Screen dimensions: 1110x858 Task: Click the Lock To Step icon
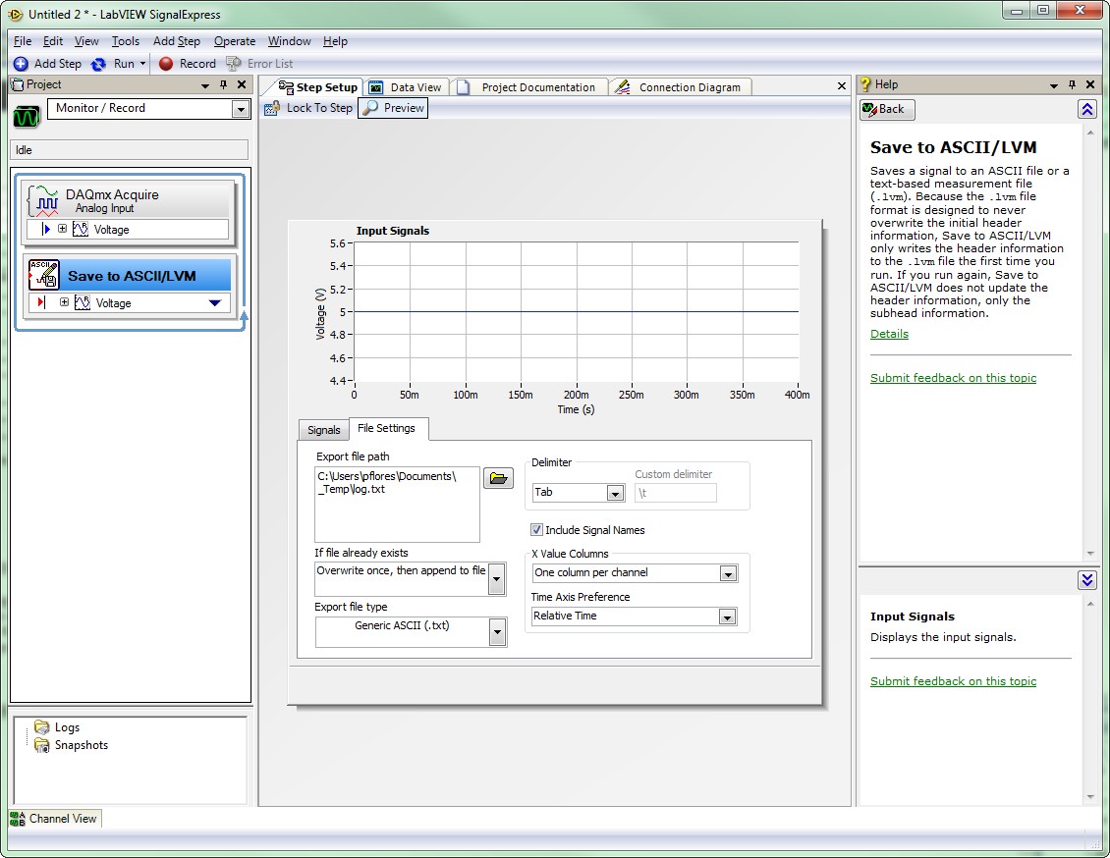click(x=272, y=108)
